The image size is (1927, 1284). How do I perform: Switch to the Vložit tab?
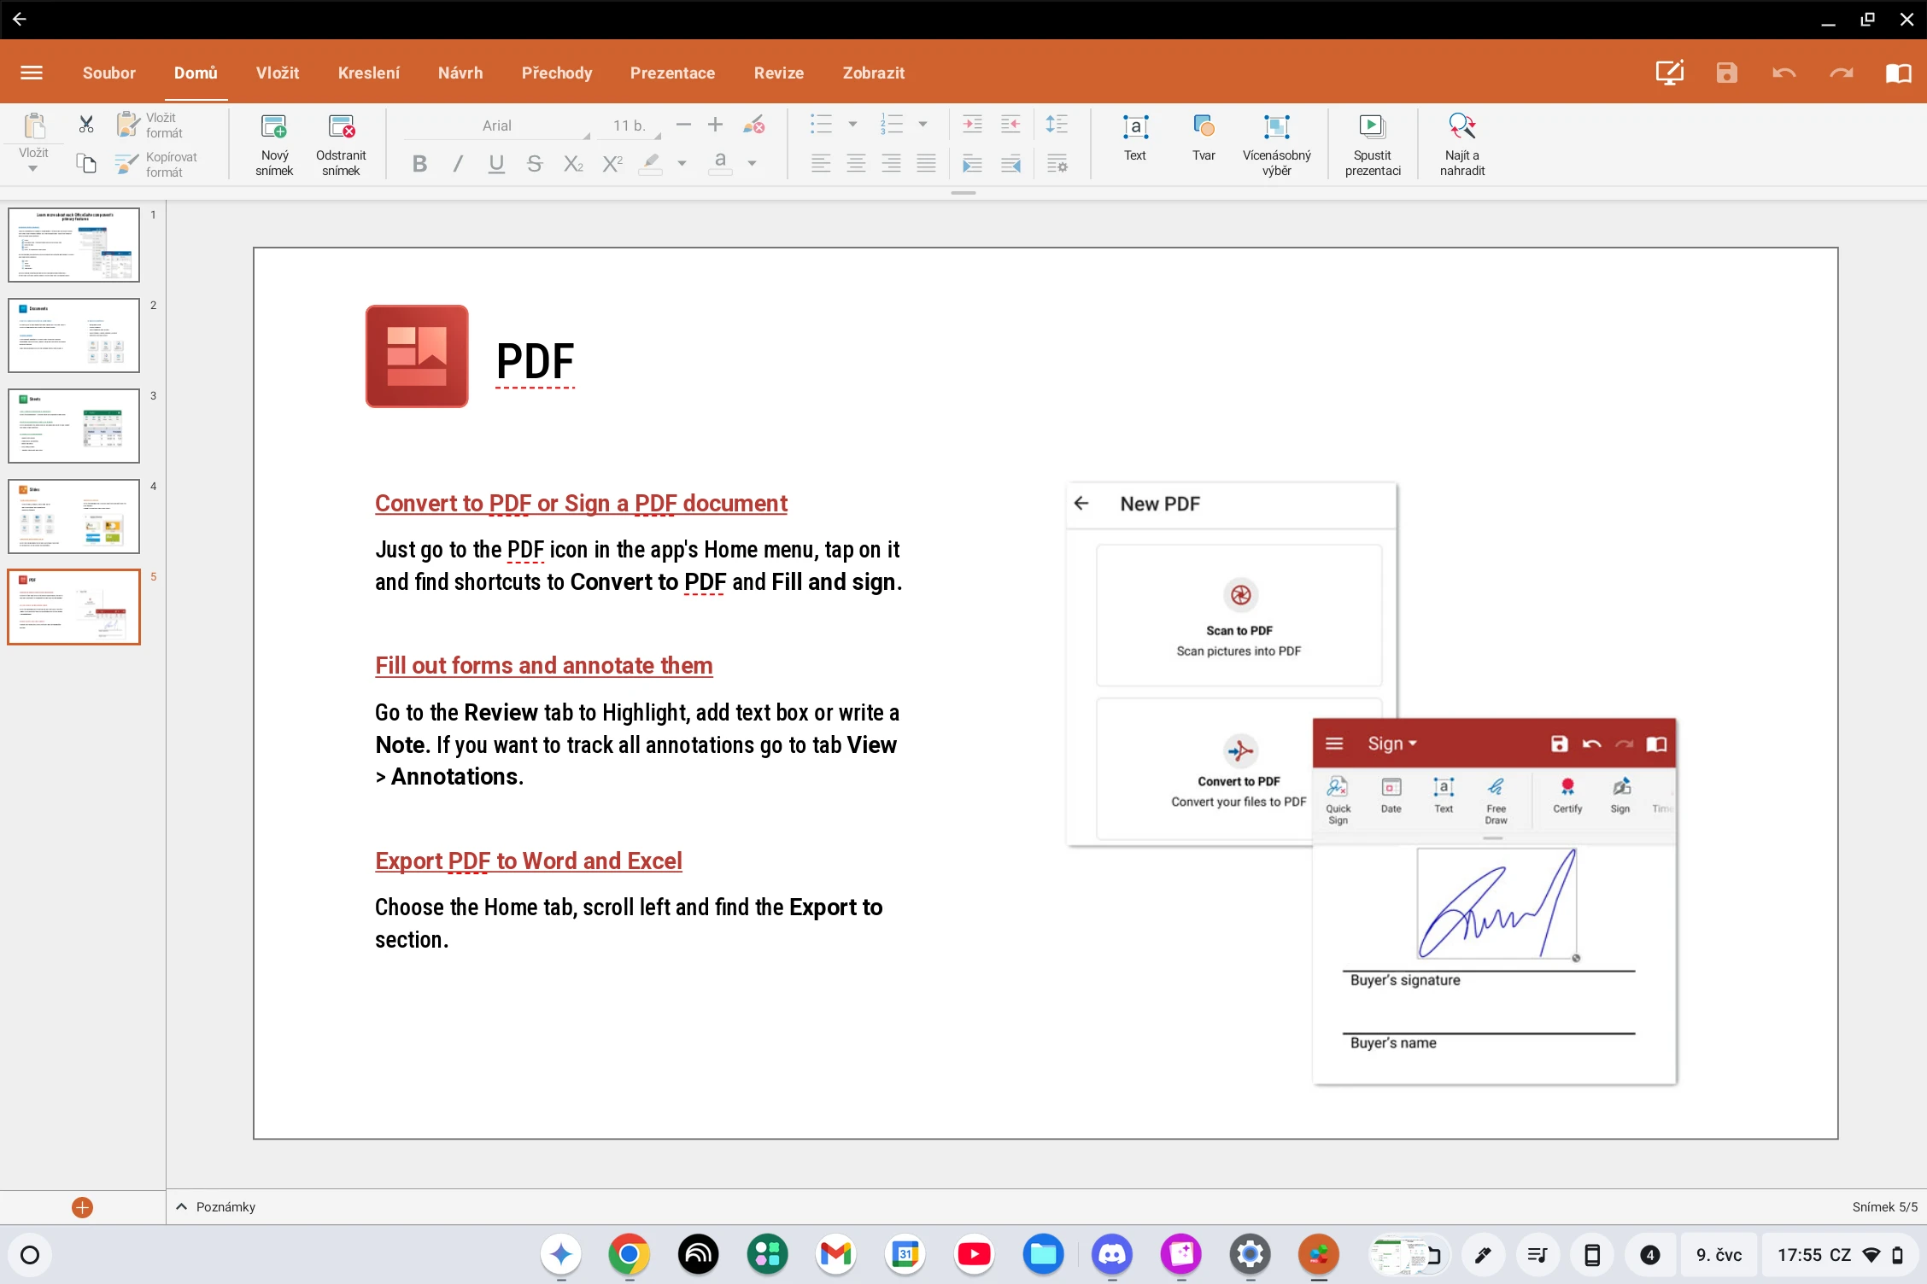278,73
